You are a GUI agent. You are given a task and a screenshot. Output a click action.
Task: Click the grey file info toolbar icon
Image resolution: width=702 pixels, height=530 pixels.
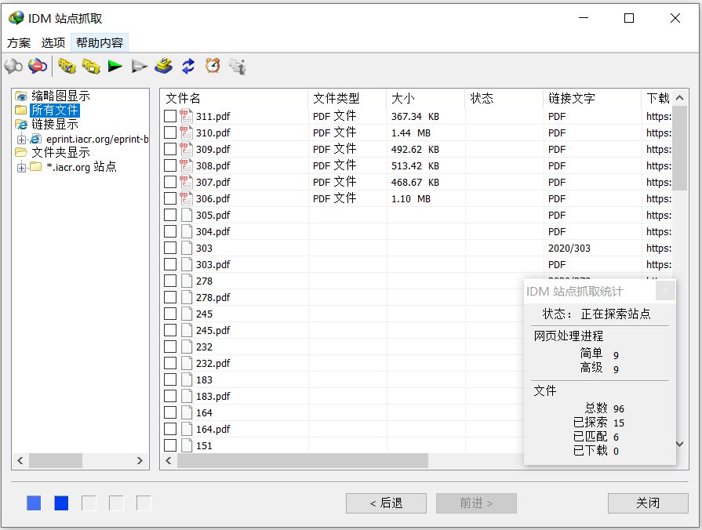[238, 66]
